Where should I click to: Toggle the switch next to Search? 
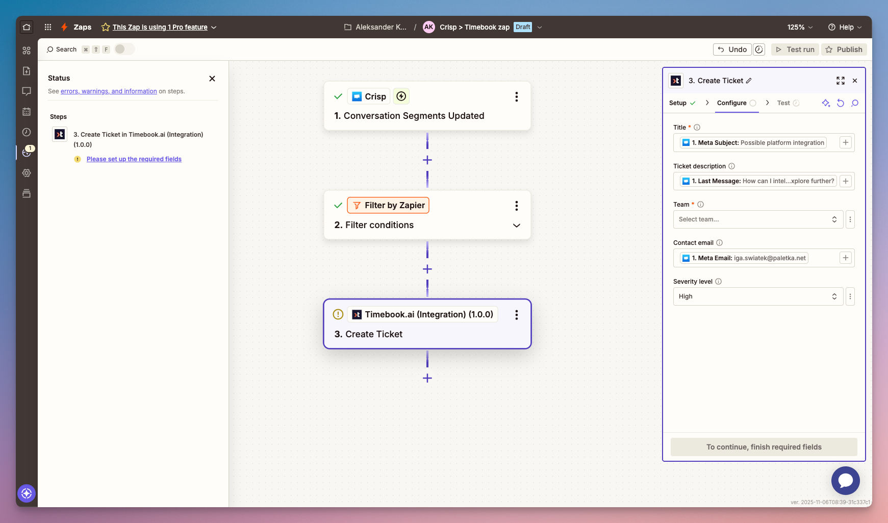point(124,49)
